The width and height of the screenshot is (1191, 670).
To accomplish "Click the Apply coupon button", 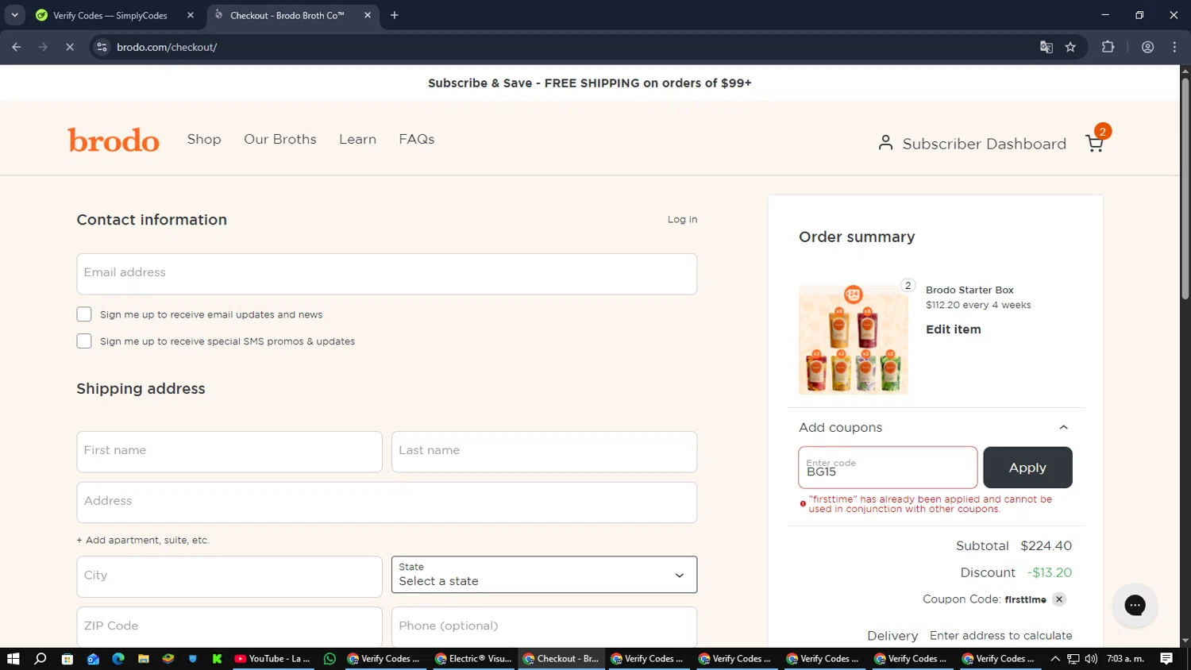I will point(1027,468).
